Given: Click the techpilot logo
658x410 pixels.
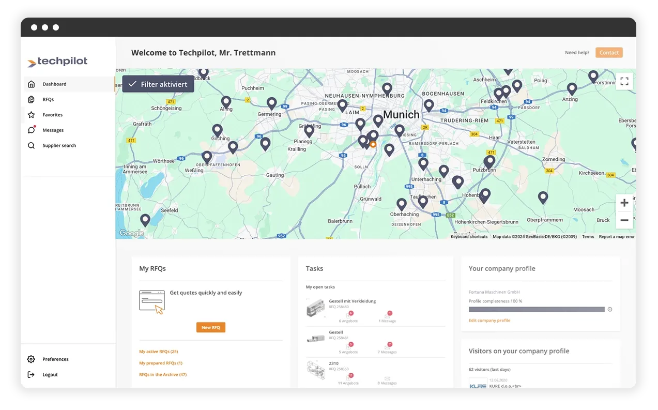Looking at the screenshot, I should (57, 62).
